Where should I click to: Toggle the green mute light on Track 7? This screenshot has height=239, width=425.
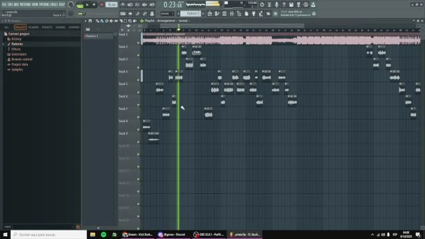point(138,117)
